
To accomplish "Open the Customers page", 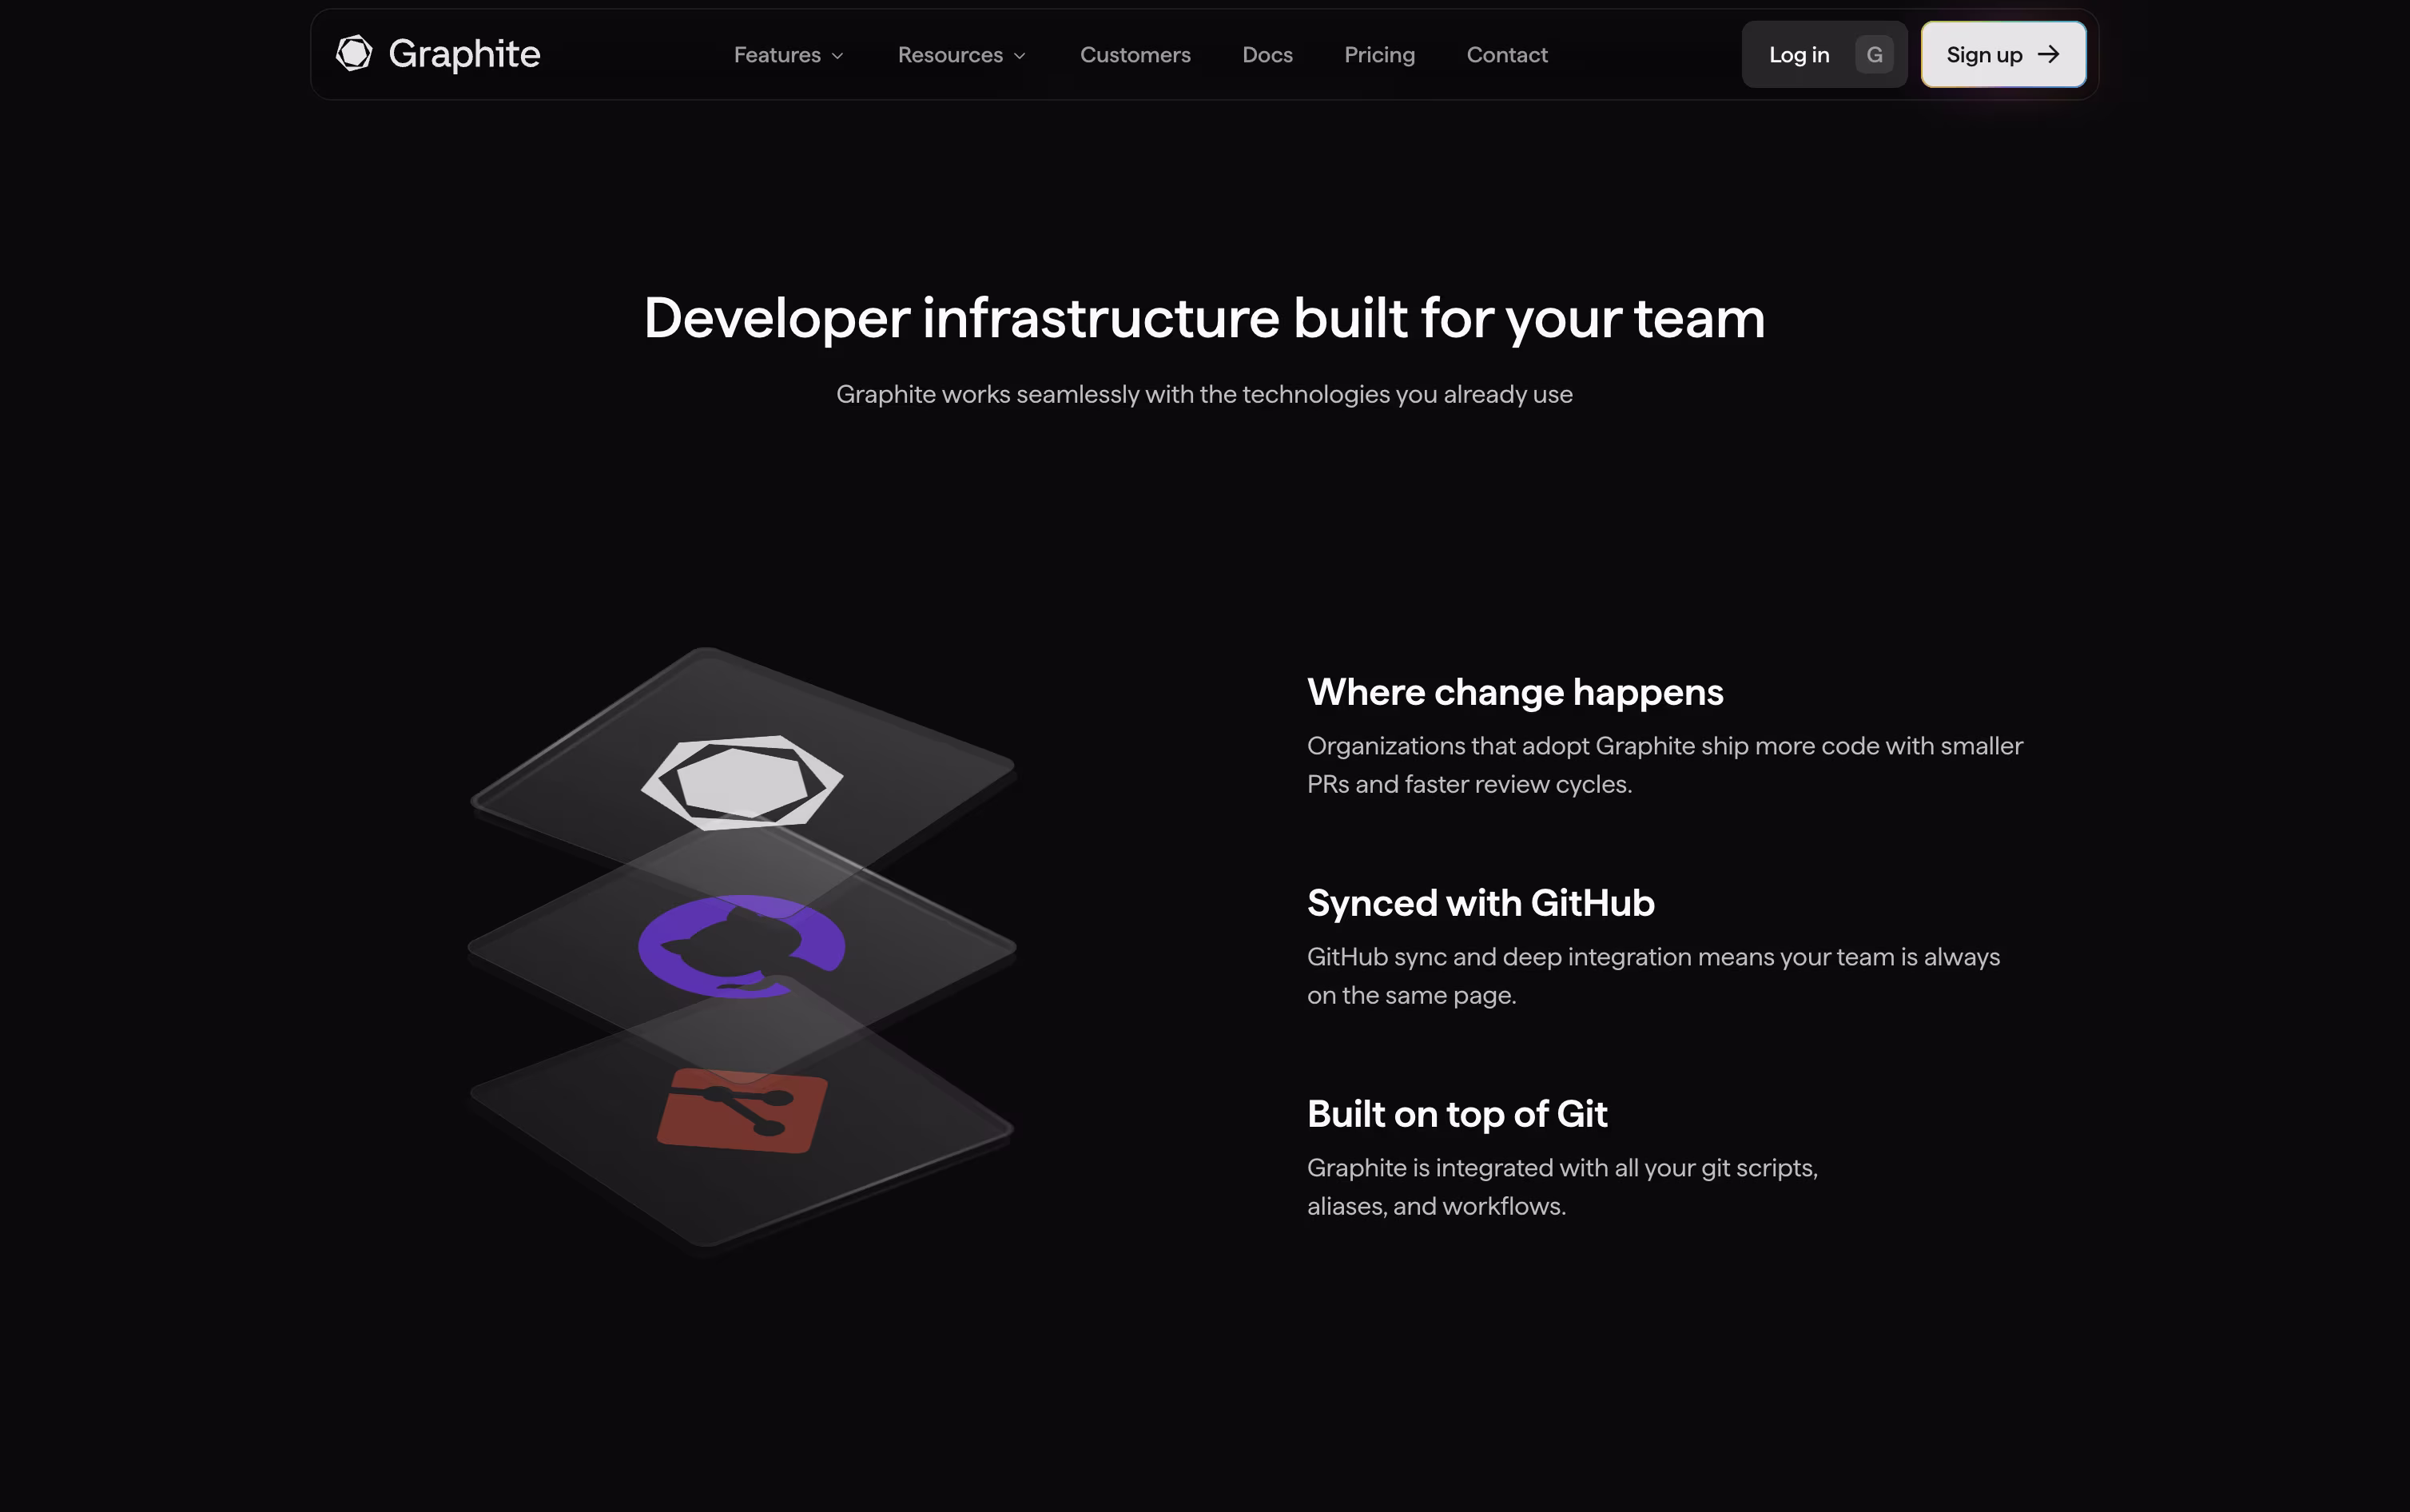I will pyautogui.click(x=1135, y=55).
